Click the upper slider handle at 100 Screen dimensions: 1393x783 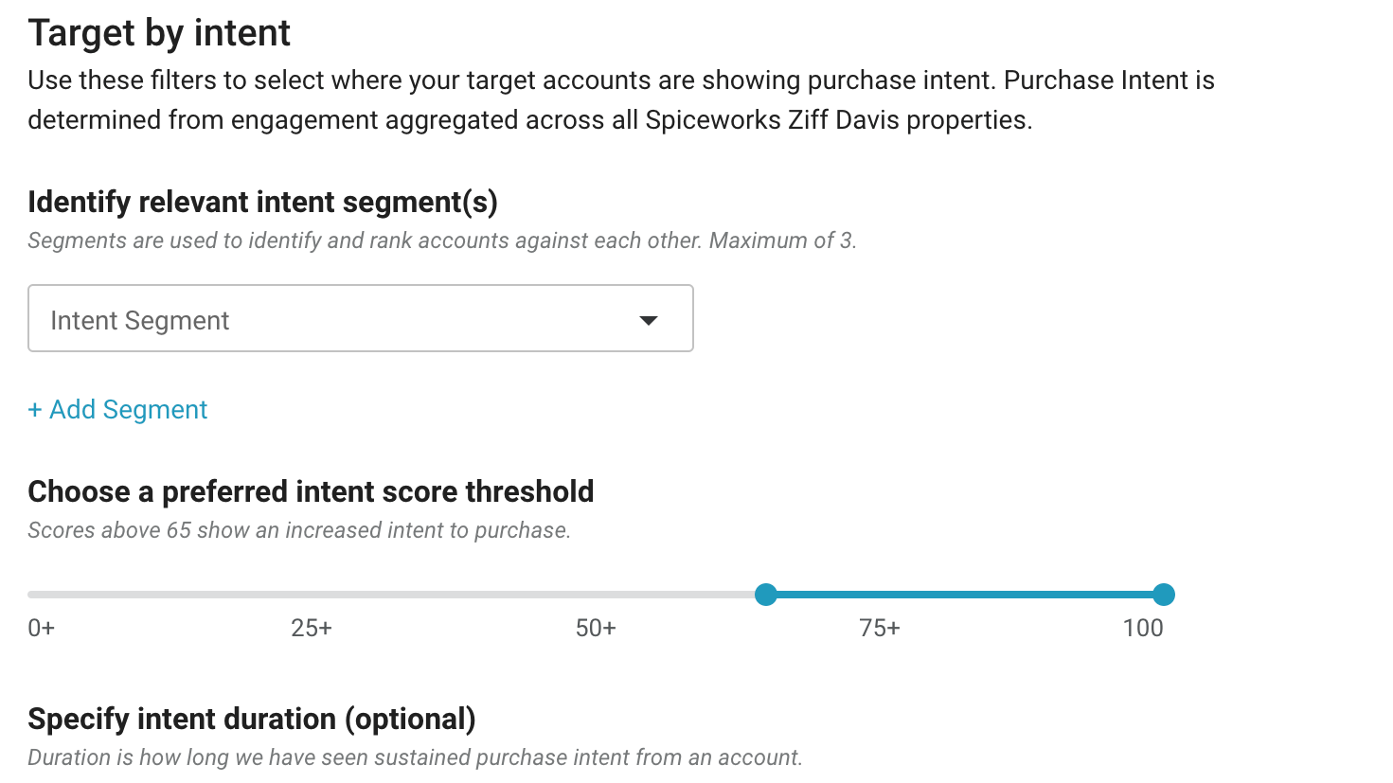[1164, 595]
